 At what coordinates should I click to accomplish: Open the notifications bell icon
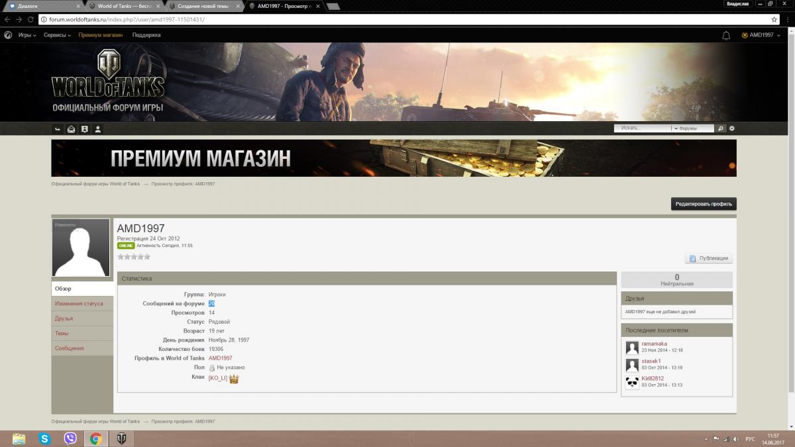[726, 35]
